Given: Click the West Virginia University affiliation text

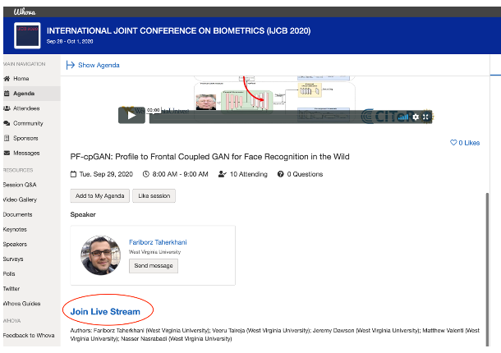Looking at the screenshot, I should tap(154, 252).
